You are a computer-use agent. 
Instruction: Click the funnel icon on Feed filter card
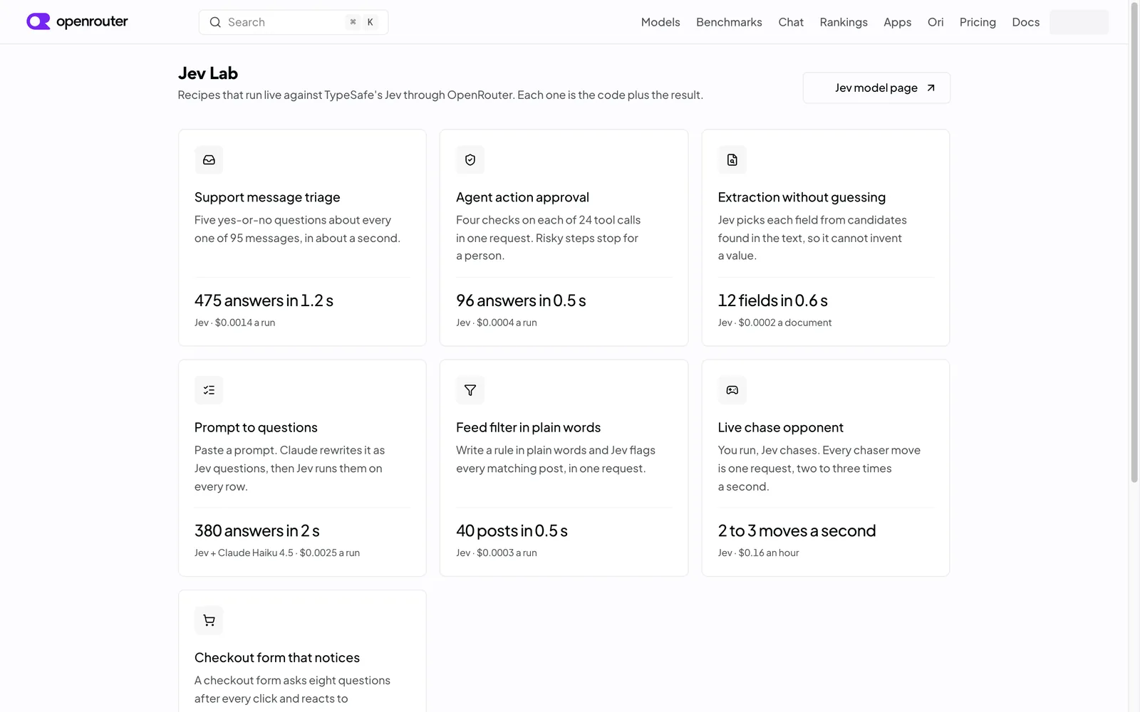pyautogui.click(x=470, y=390)
